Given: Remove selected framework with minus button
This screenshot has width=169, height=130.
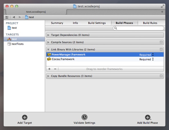Looking at the screenshot, I should (x=55, y=69).
